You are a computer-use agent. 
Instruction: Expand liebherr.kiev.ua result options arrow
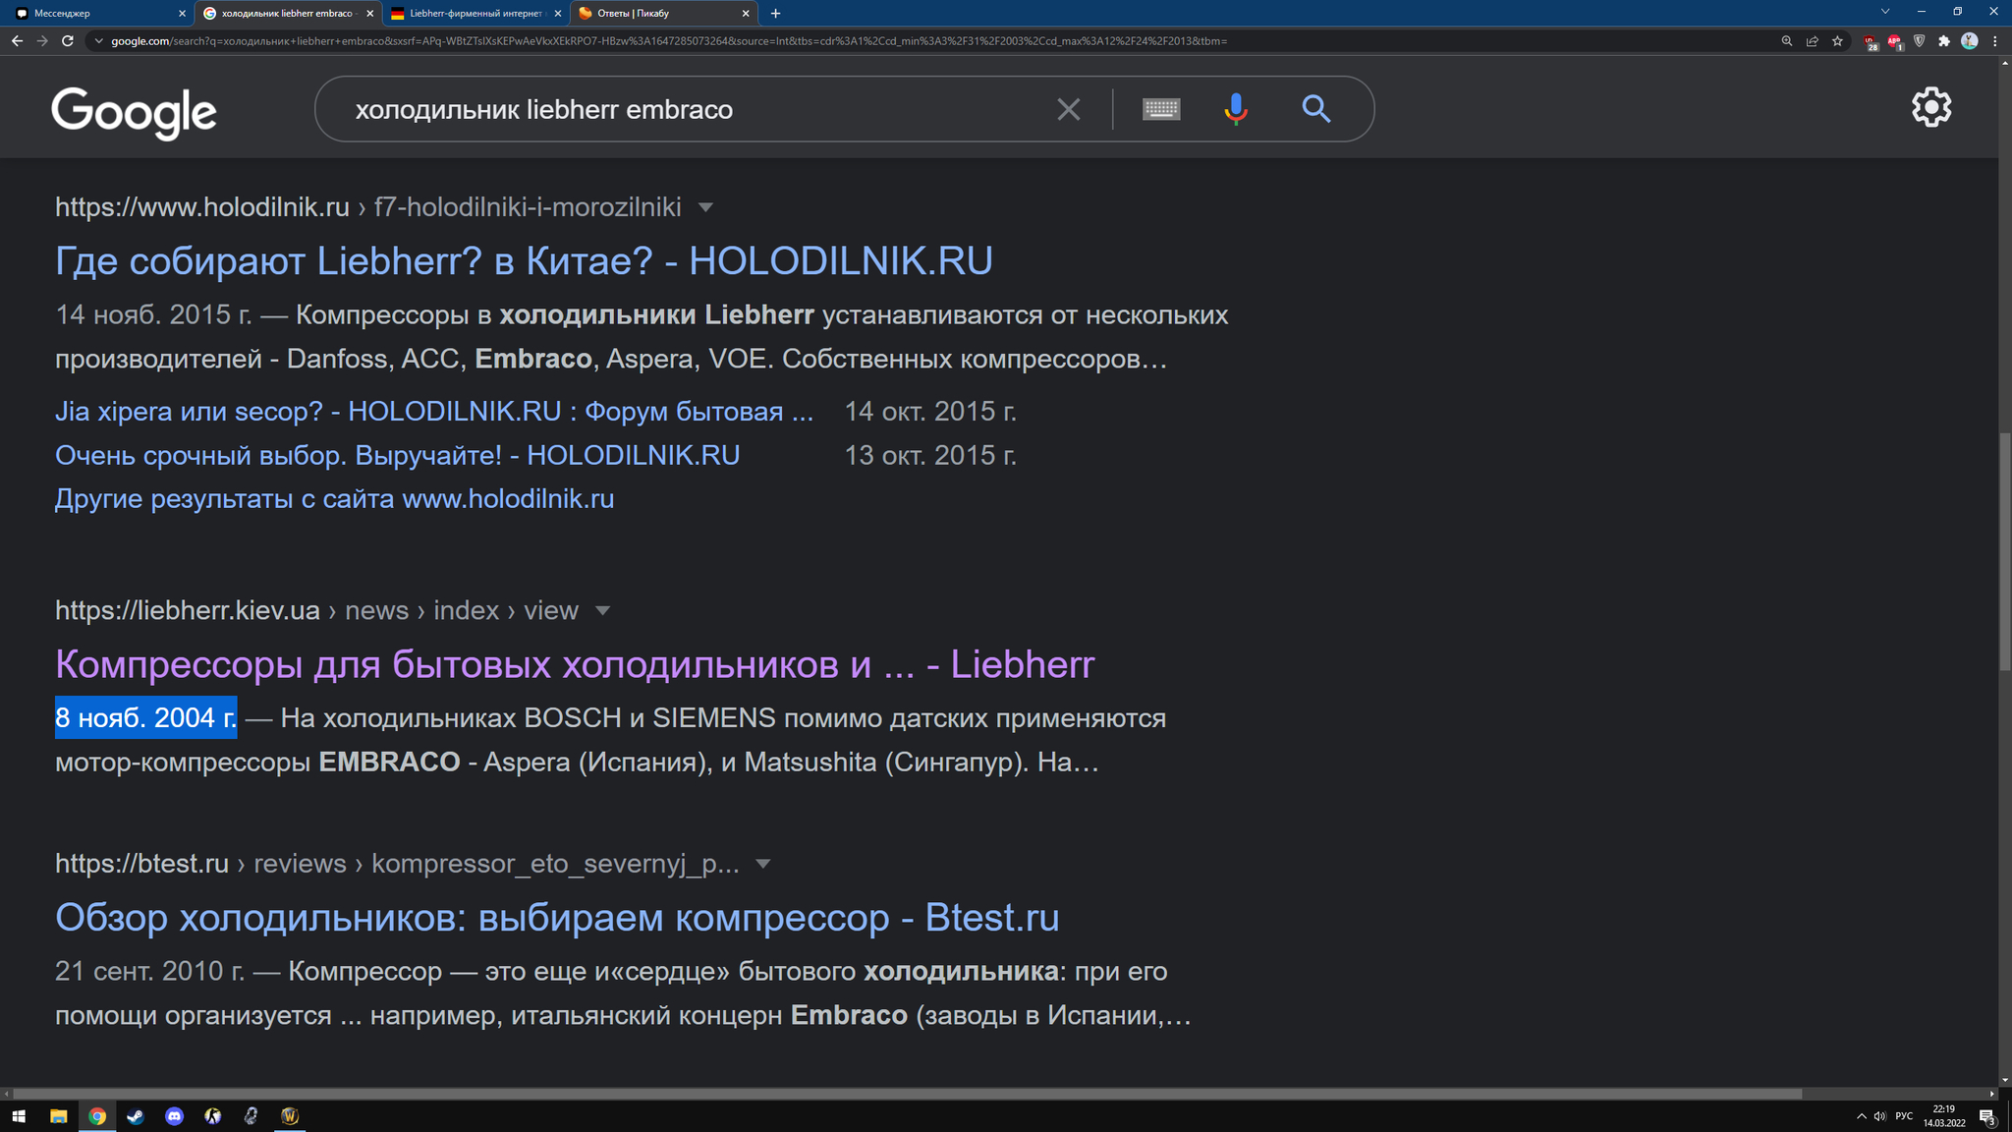click(602, 610)
